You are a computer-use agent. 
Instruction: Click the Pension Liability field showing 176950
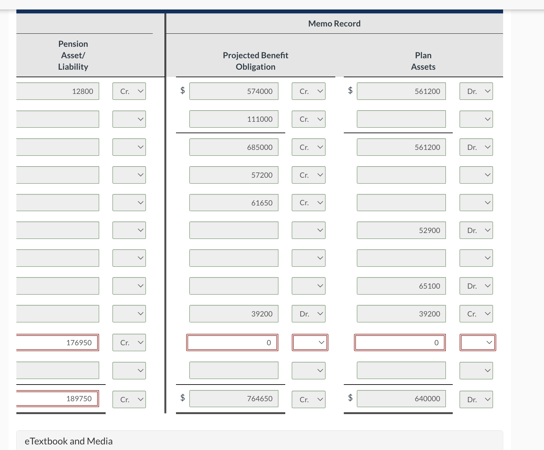point(58,343)
